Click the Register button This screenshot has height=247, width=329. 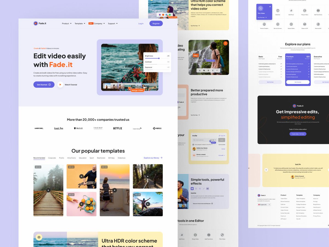[x=156, y=24]
